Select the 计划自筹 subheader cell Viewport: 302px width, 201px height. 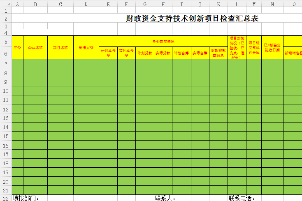pyautogui.click(x=181, y=53)
